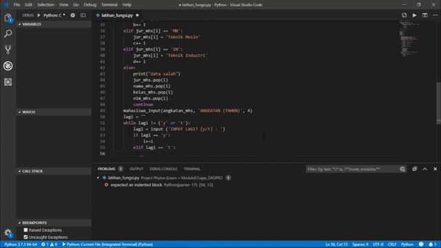This screenshot has width=441, height=248.
Task: Click line number 56 in the gutter
Action: click(103, 154)
